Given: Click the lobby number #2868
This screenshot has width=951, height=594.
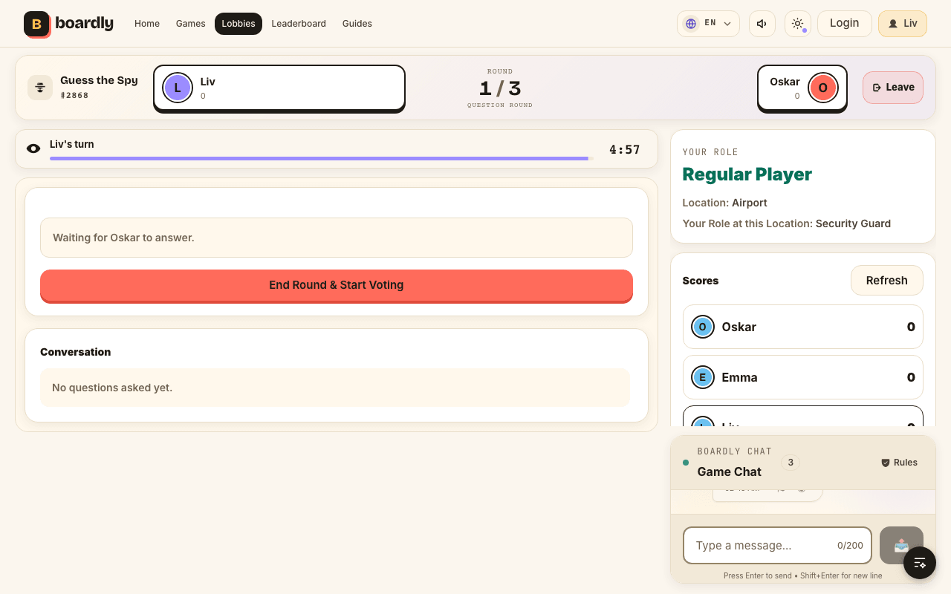Looking at the screenshot, I should (x=74, y=95).
